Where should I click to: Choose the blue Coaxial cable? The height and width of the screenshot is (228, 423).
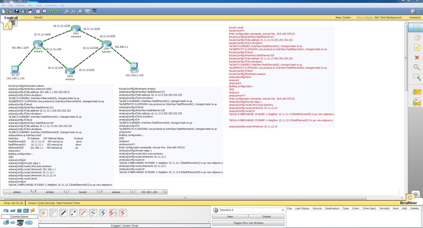tap(103, 213)
